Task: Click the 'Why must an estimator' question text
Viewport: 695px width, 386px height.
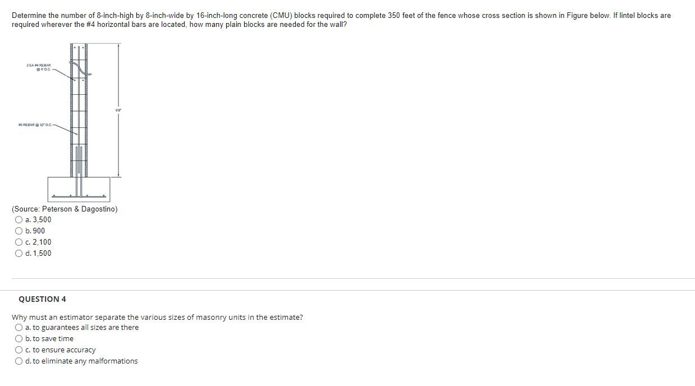Action: coord(157,317)
